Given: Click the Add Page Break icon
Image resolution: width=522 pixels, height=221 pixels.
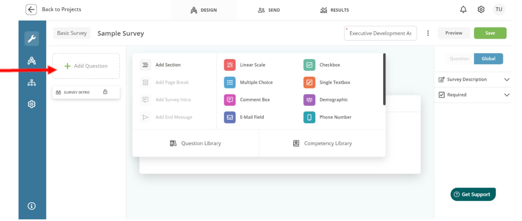Looking at the screenshot, I should point(145,82).
